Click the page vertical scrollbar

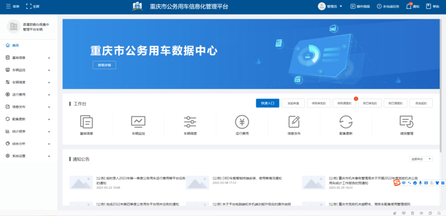click(x=441, y=85)
